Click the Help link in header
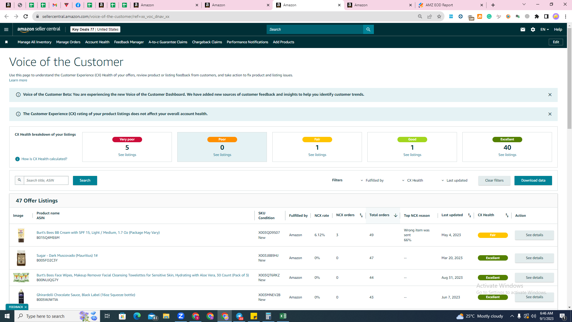 pos(558,30)
